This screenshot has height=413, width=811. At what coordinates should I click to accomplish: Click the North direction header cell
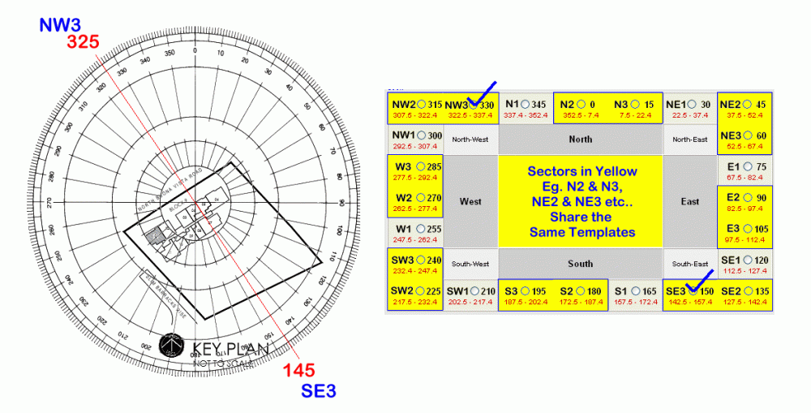pos(581,140)
